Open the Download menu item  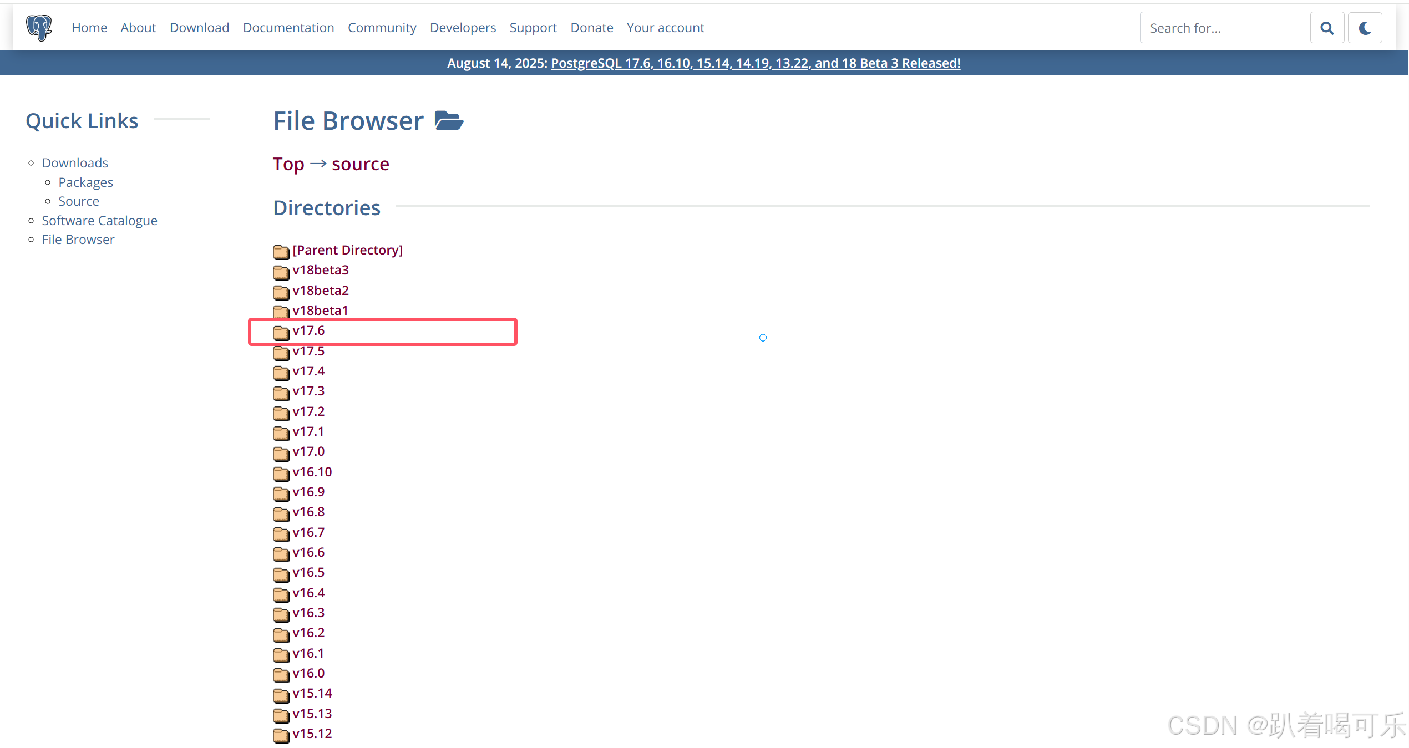point(200,28)
